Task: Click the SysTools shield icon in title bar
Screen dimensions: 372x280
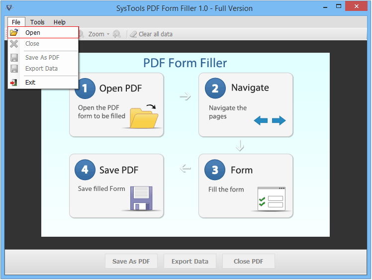Action: [9, 7]
